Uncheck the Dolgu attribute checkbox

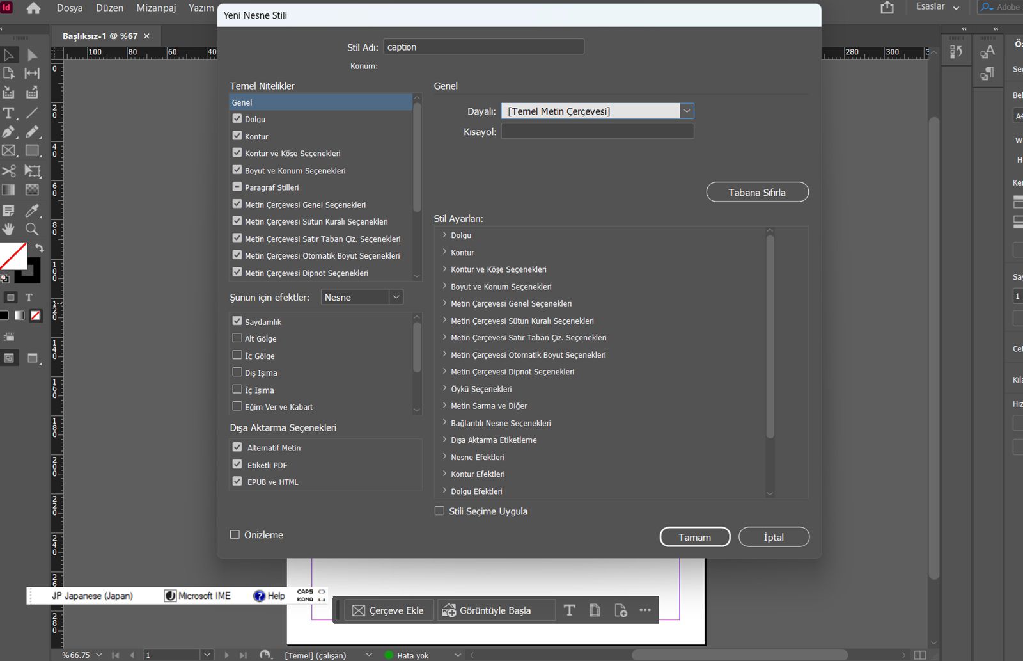pos(237,118)
